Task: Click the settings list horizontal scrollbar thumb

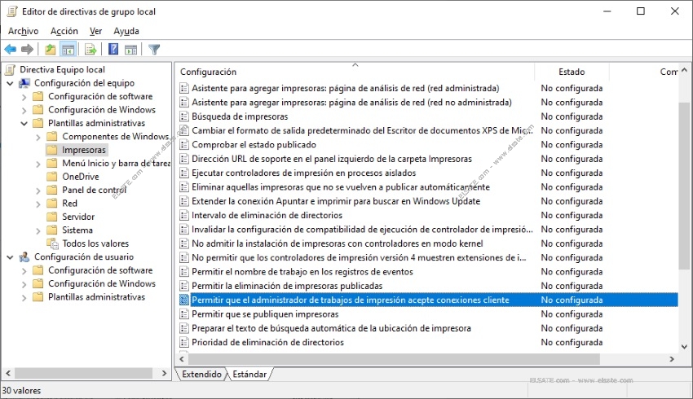Action: click(395, 359)
